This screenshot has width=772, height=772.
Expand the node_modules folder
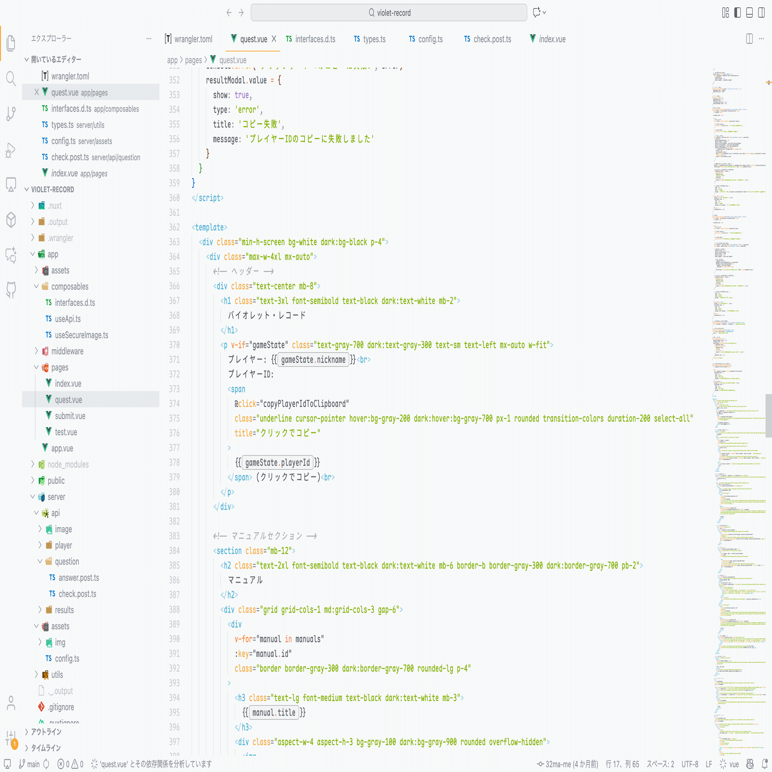click(68, 464)
